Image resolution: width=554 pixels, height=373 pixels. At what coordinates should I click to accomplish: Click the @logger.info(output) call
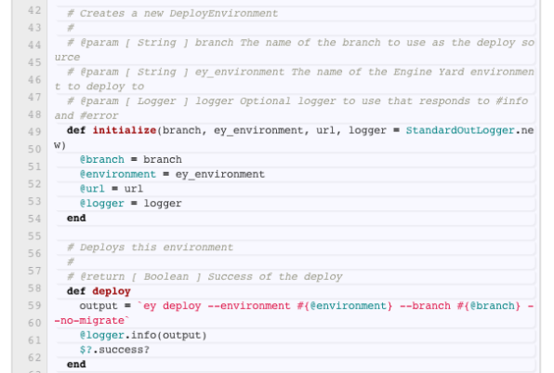(143, 335)
